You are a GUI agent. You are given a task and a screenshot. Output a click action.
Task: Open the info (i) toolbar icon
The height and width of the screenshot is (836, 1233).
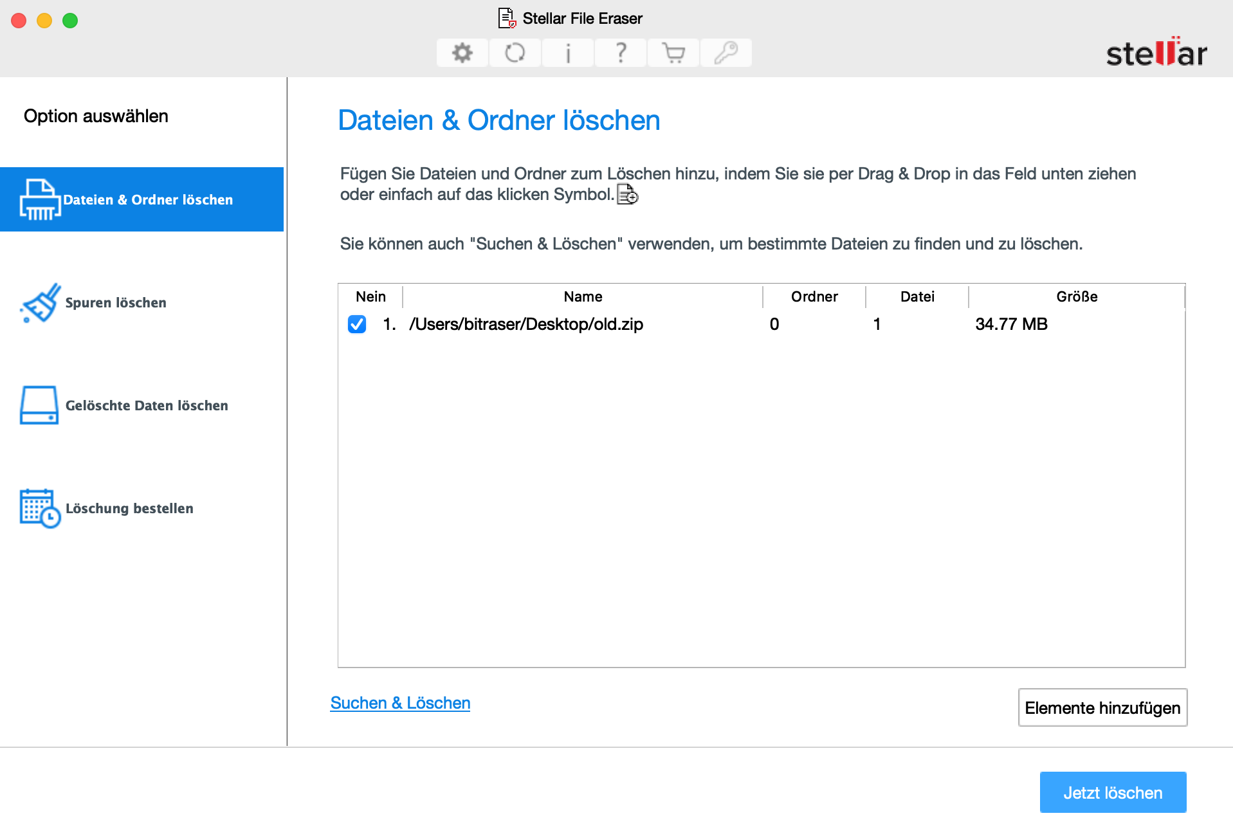click(567, 53)
